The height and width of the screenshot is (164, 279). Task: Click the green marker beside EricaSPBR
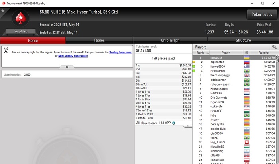[x=194, y=71]
